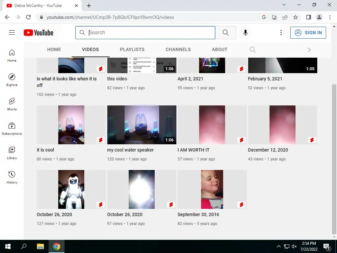Screen dimensions: 337x253
Task: Search within the channel using magnifier icon
Action: click(x=252, y=50)
